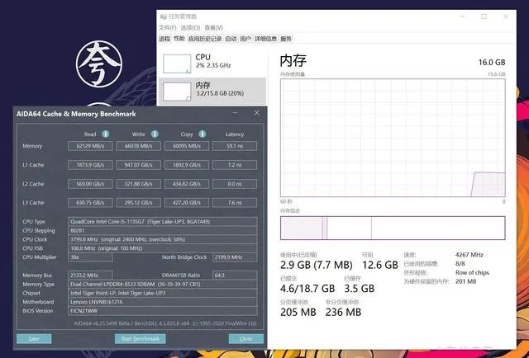The image size is (529, 358).
Task: Open the 查看(V) menu
Action: (x=214, y=27)
